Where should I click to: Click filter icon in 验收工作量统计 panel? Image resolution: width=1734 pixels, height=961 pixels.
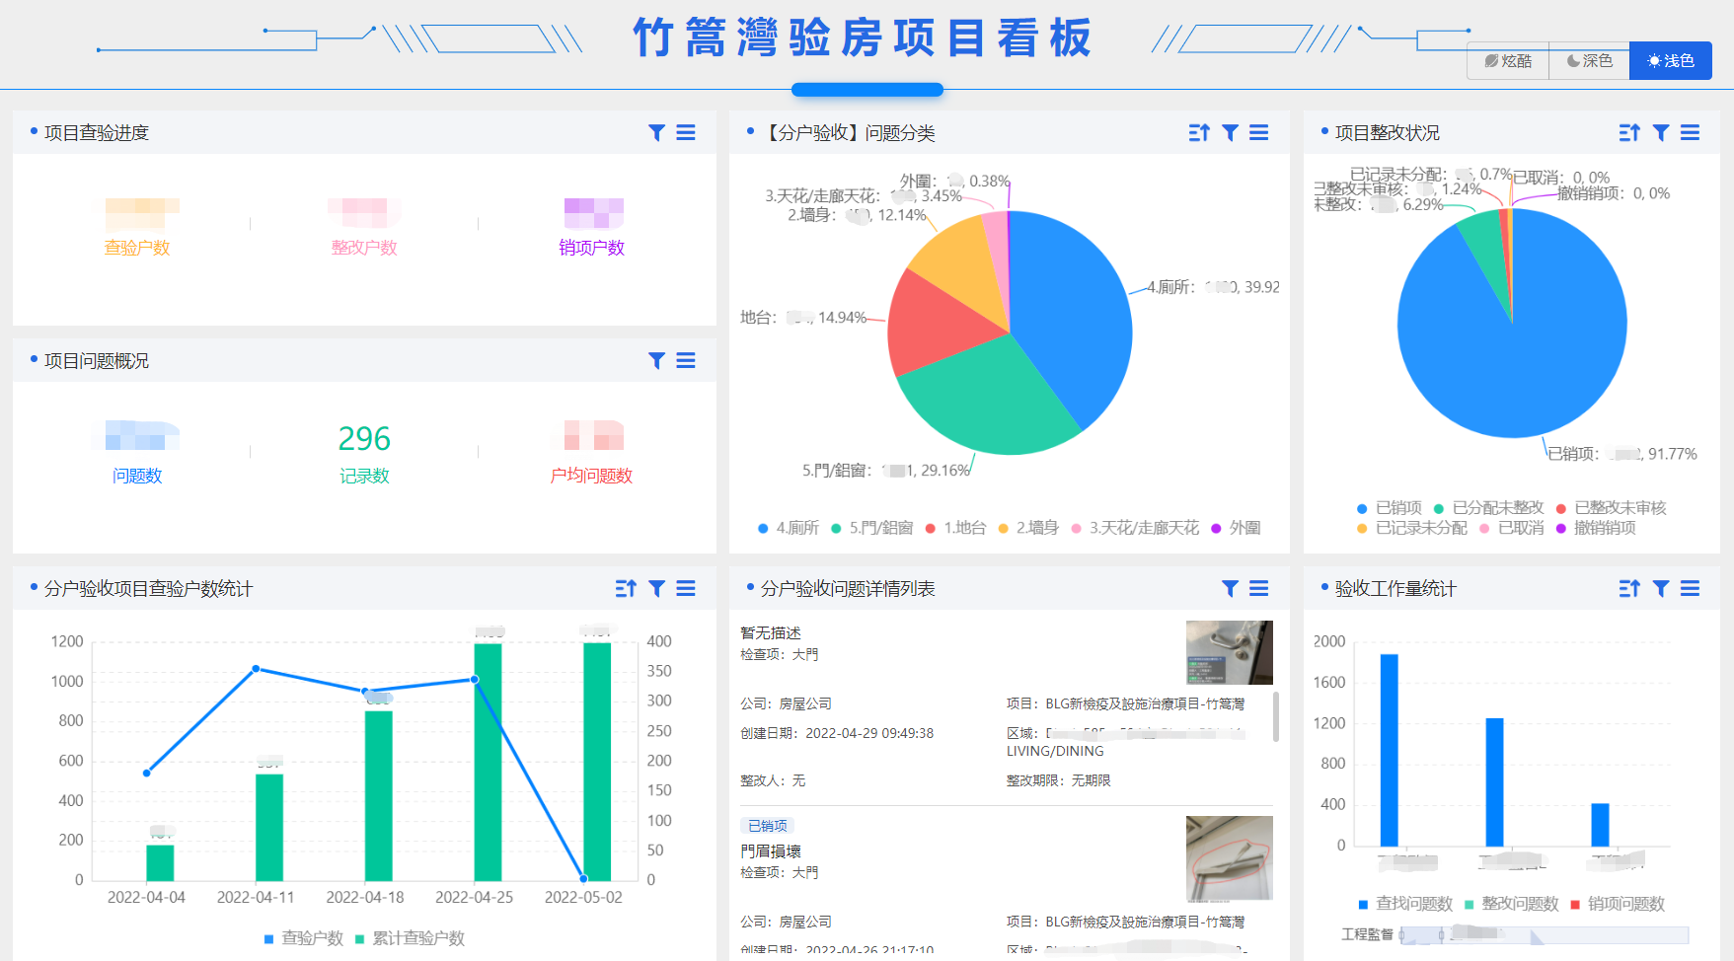[1661, 589]
